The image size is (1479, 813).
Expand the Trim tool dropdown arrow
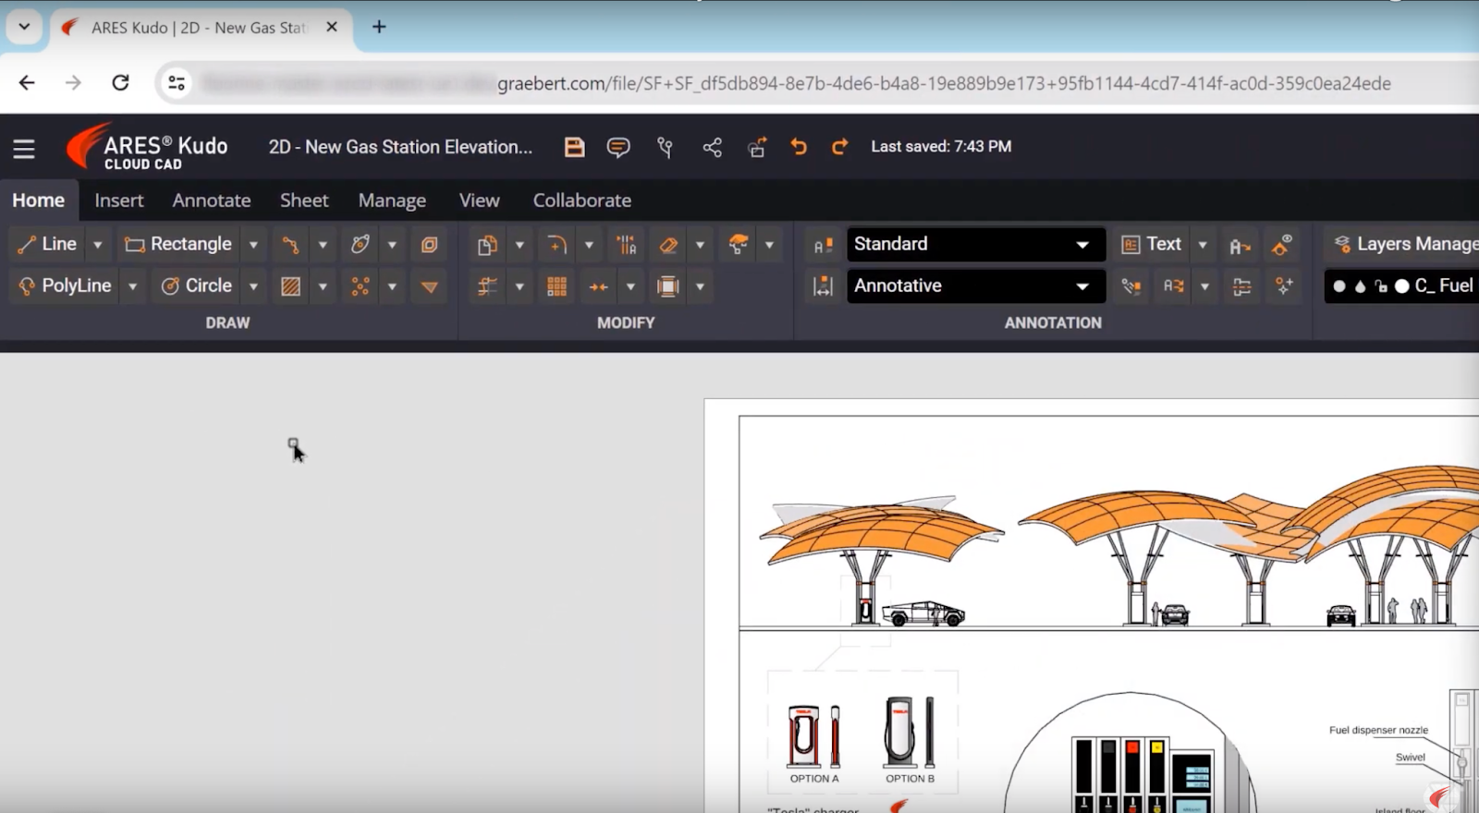point(519,286)
